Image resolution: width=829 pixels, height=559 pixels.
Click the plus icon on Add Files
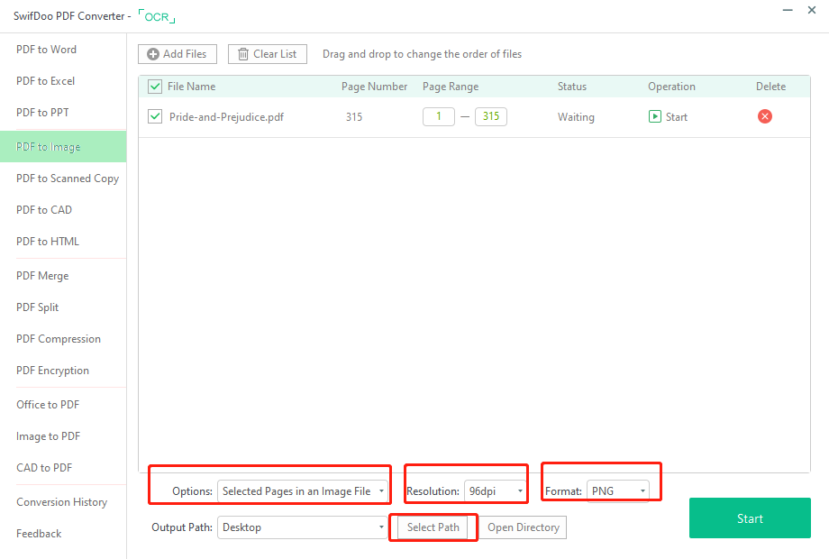point(153,54)
